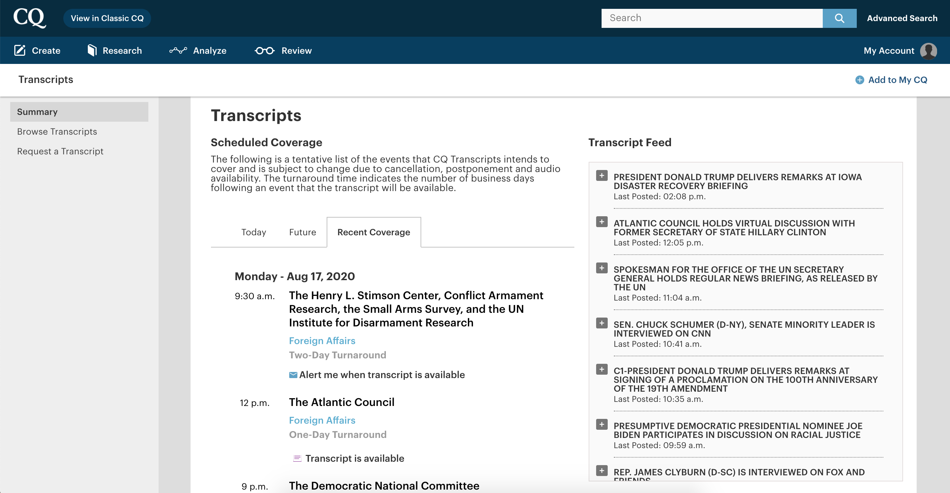
Task: Open the My Account avatar
Action: click(x=928, y=50)
